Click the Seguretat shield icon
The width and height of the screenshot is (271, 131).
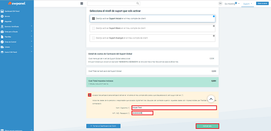pyautogui.click(x=2, y=21)
